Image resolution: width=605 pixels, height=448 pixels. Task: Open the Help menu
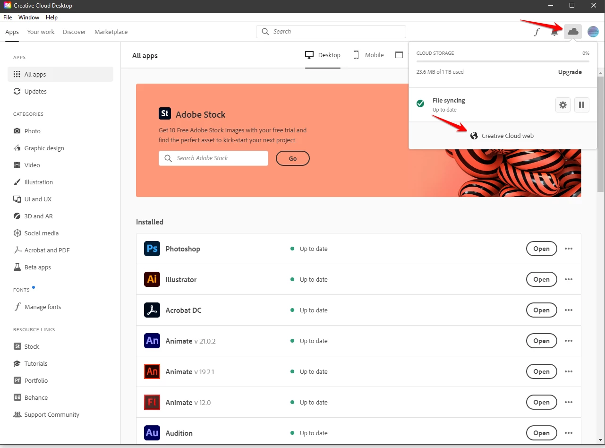pos(51,17)
